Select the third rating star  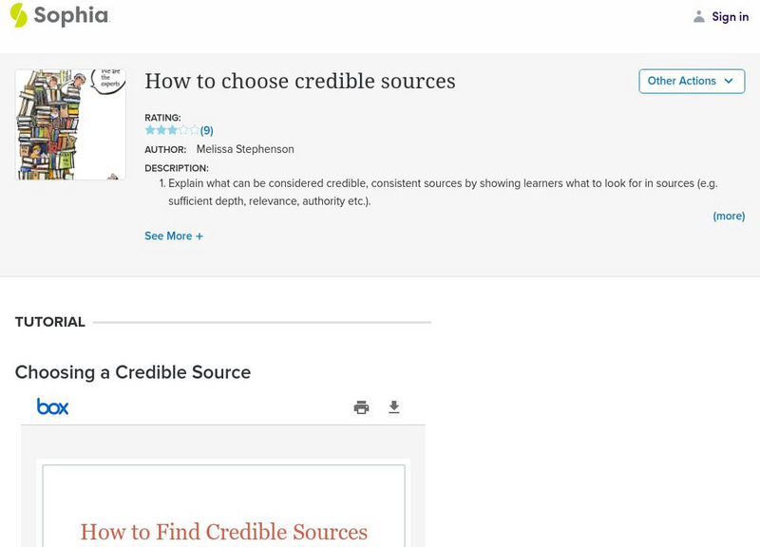pyautogui.click(x=173, y=130)
